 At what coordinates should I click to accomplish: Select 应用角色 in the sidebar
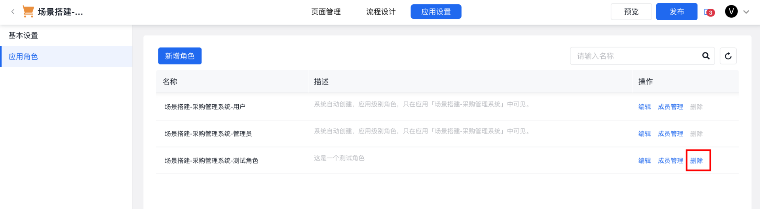23,56
